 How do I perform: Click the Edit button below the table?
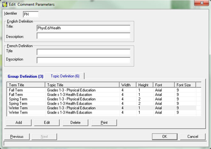[47, 123]
